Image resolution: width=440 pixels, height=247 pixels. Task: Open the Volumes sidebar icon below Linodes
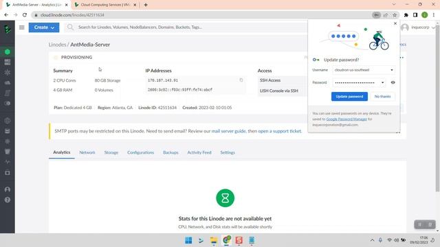coord(8,62)
